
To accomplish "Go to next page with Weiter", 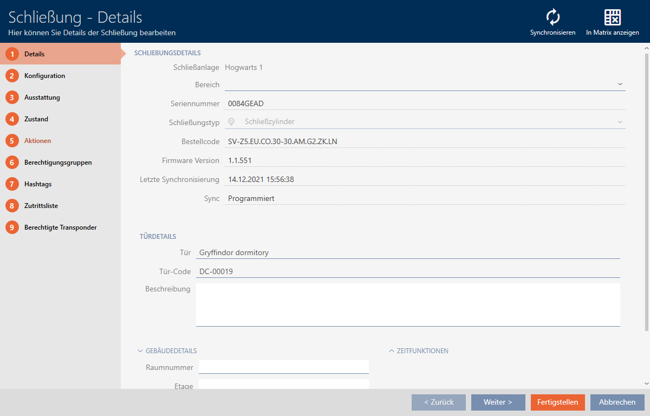I will click(498, 402).
